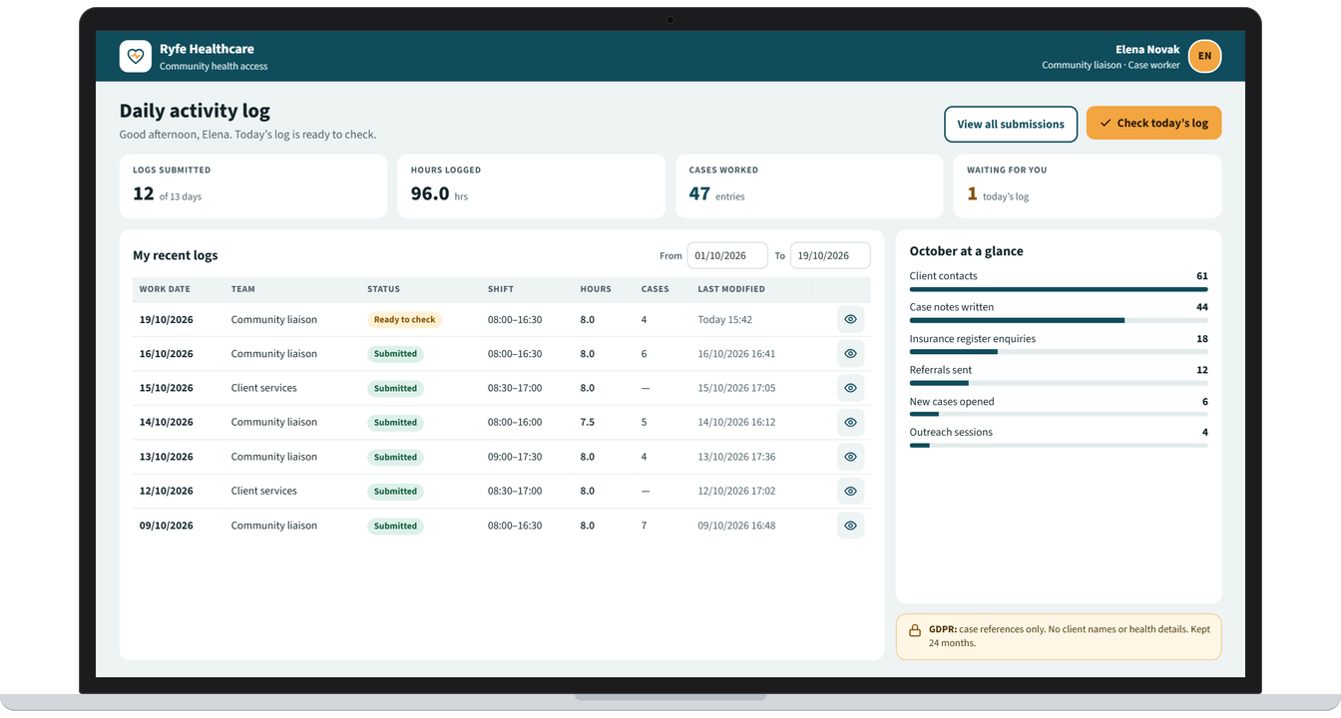
Task: Click the Today 15:42 modified time
Action: (725, 320)
